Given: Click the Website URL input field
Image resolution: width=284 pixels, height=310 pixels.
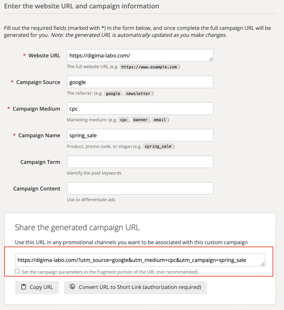Looking at the screenshot, I should click(139, 55).
